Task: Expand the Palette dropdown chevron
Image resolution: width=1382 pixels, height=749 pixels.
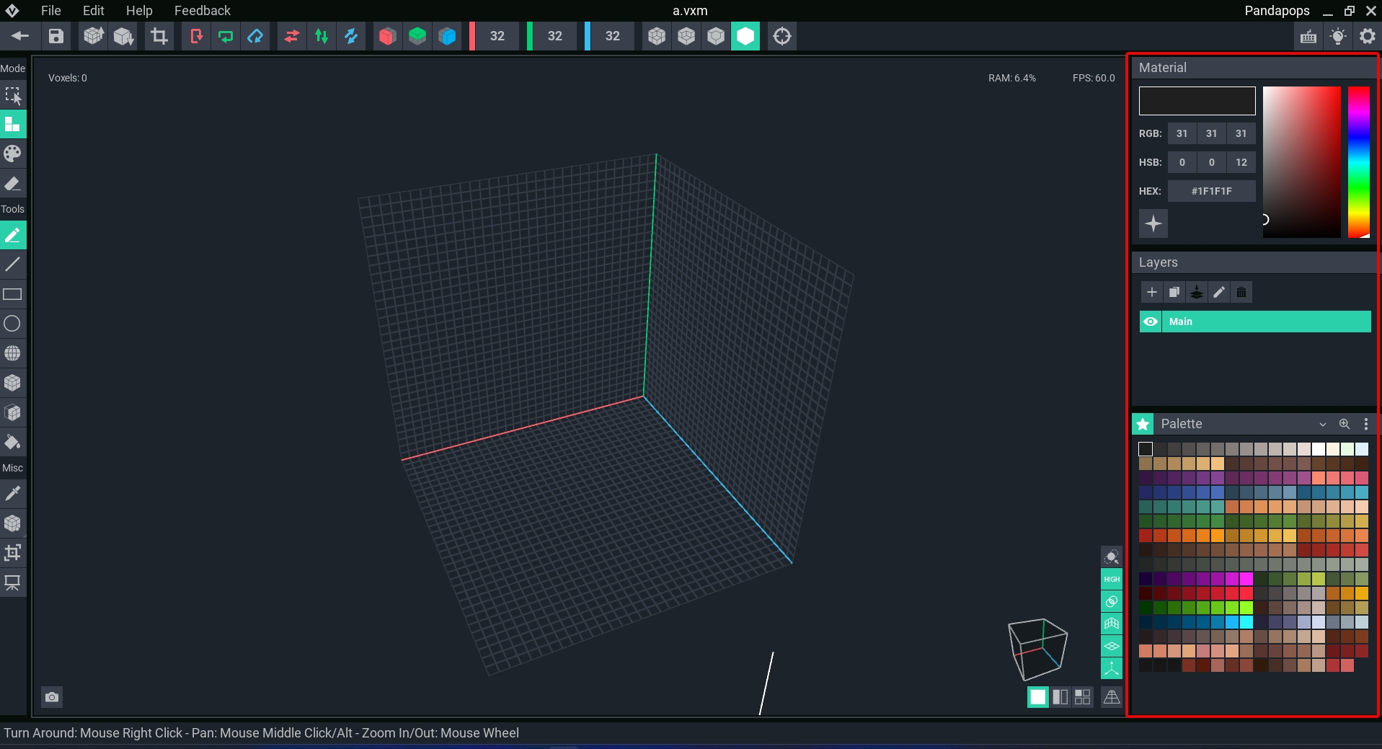Action: tap(1322, 424)
